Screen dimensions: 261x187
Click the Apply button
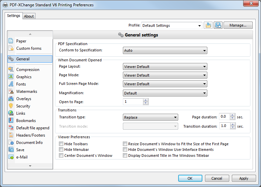click(x=244, y=178)
